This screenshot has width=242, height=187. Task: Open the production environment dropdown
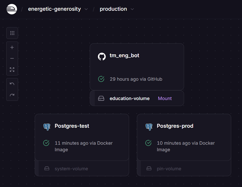[132, 9]
